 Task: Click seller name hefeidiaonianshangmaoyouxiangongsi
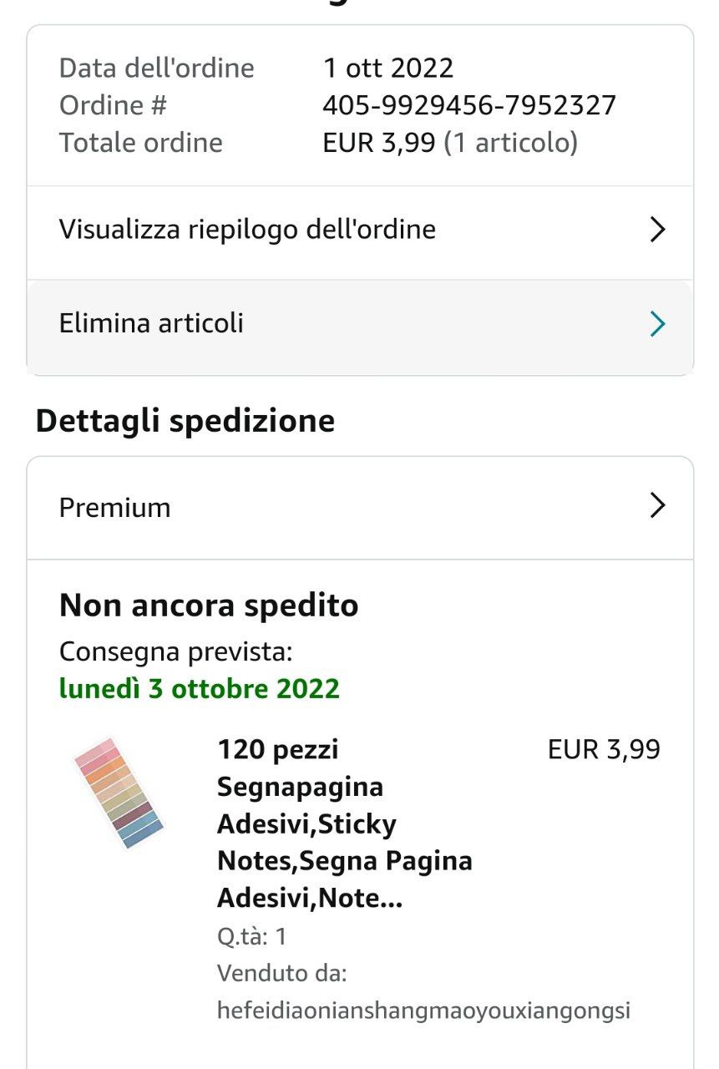coord(423,1011)
